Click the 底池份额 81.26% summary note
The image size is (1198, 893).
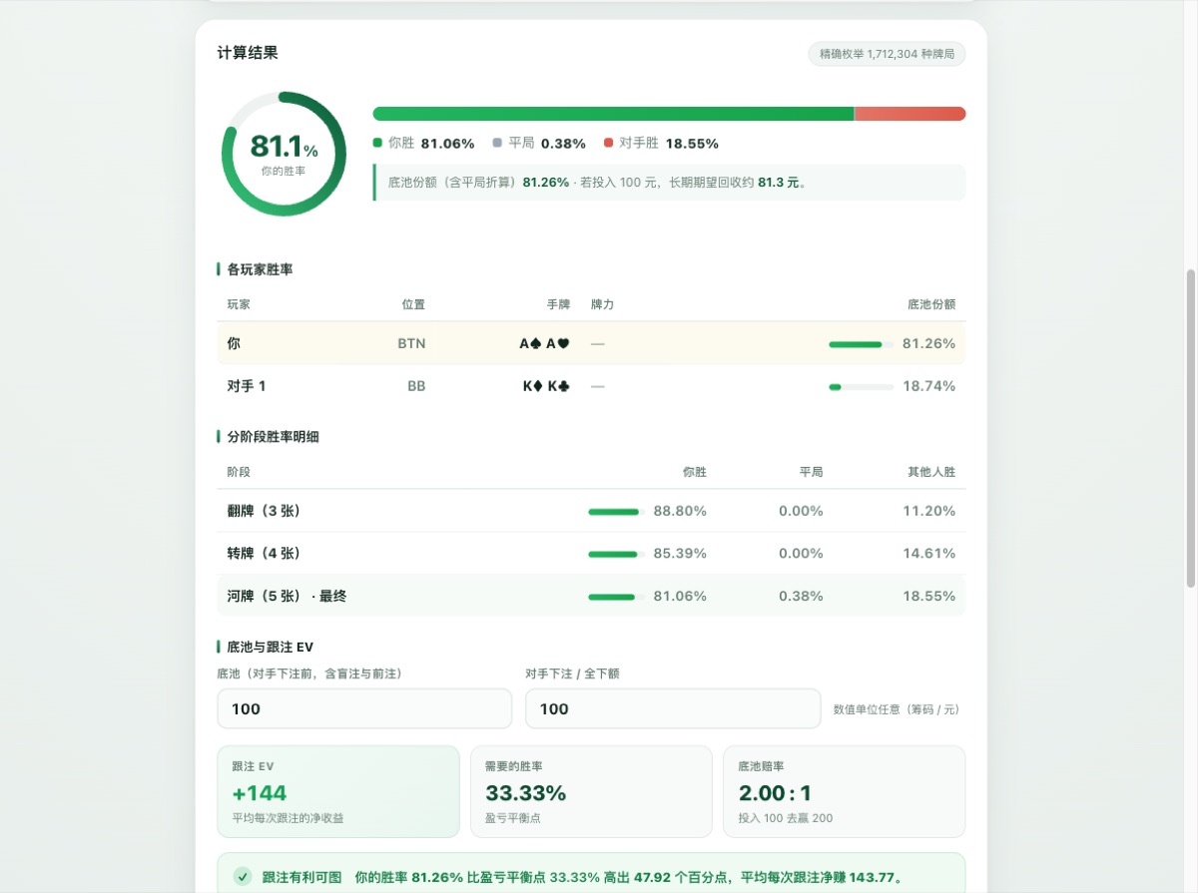click(669, 183)
